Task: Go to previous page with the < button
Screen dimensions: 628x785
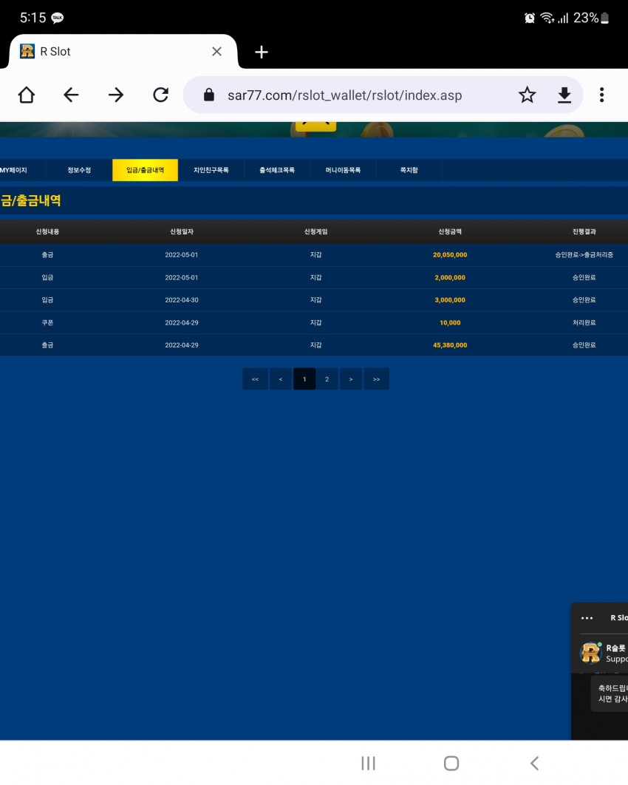Action: point(281,379)
